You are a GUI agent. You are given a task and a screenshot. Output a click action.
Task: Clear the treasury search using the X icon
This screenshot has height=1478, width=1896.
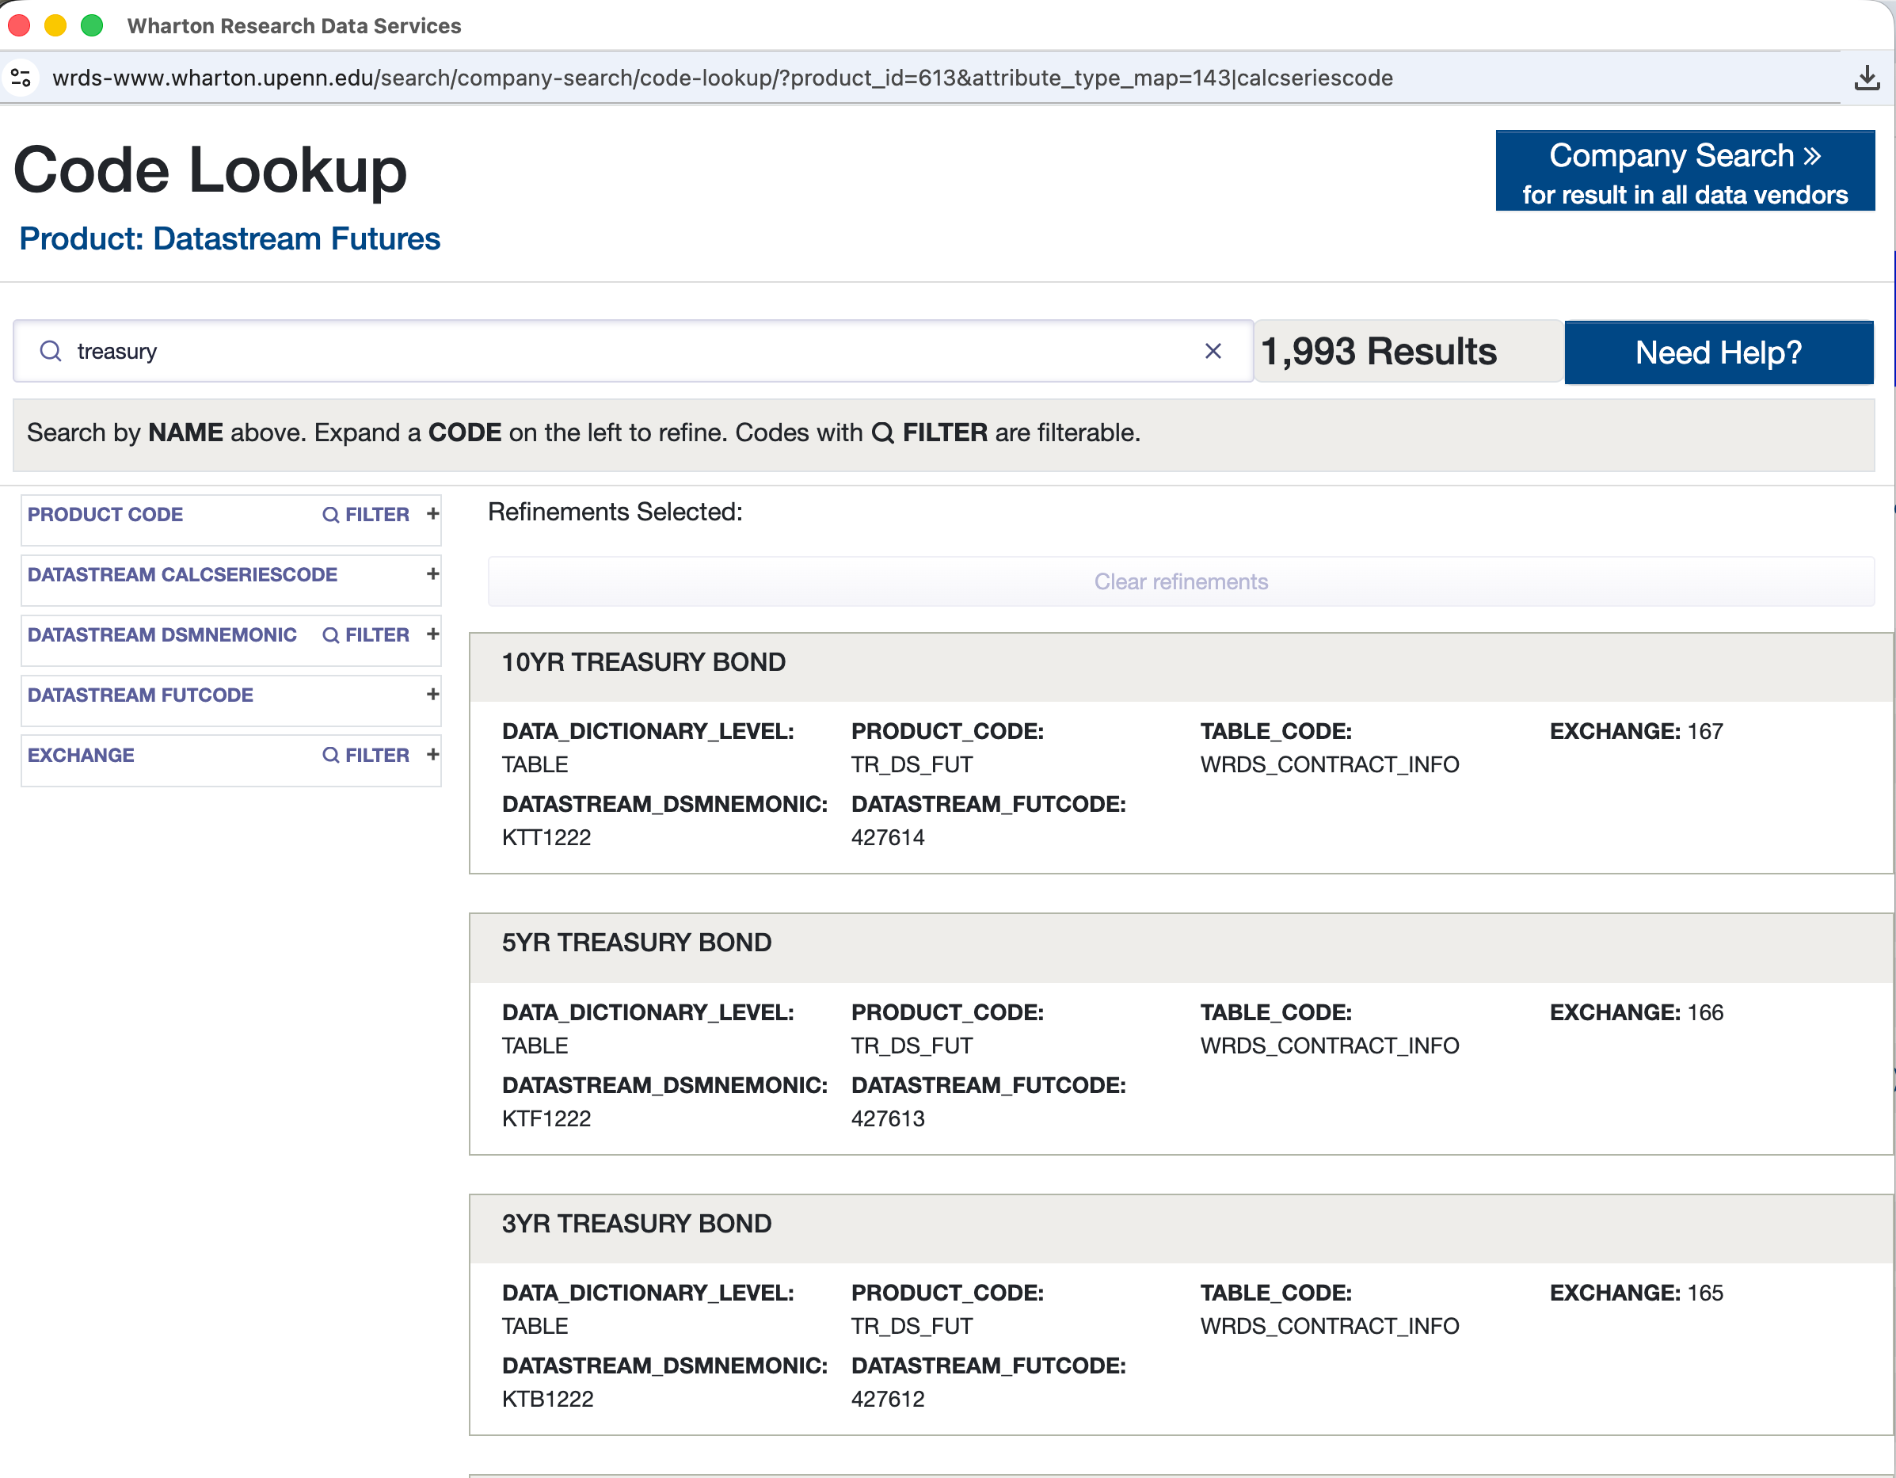pyautogui.click(x=1213, y=351)
